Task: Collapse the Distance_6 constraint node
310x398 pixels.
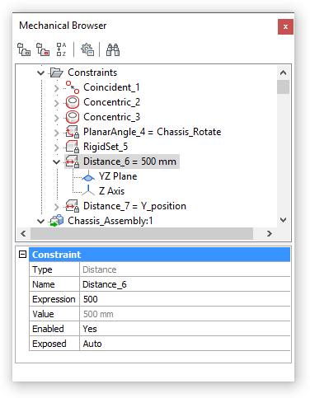Action: (56, 162)
